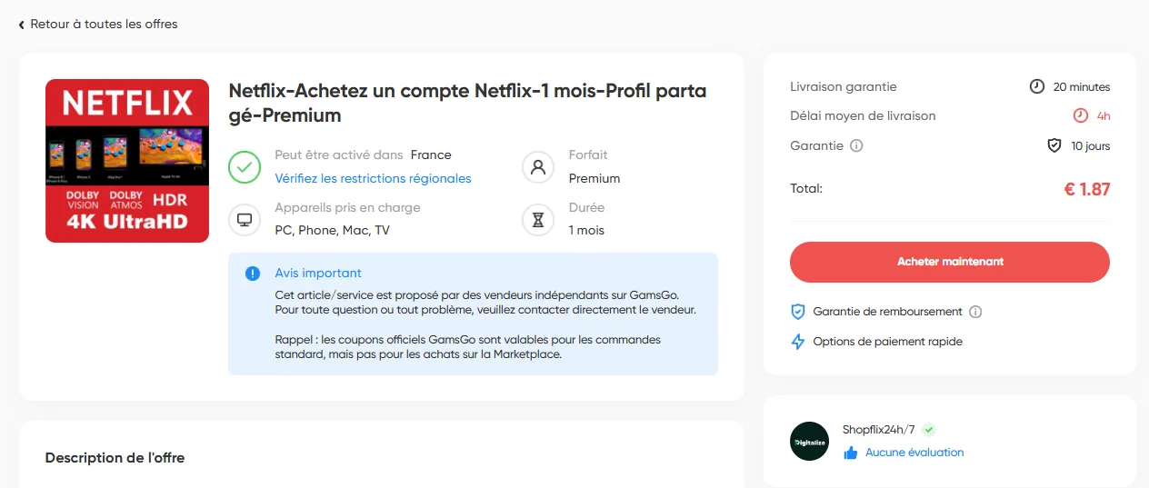Select the 1 mois duration value

pyautogui.click(x=586, y=230)
